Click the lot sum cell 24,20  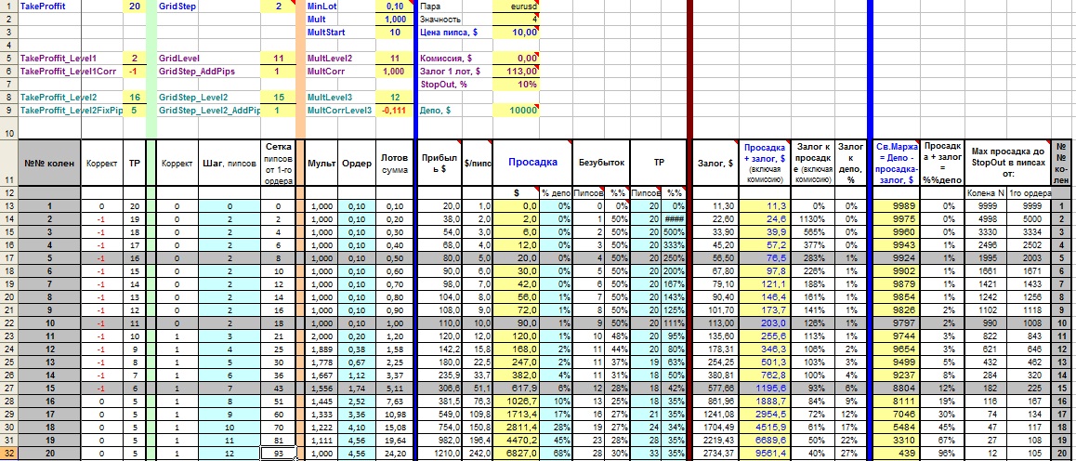(x=394, y=454)
